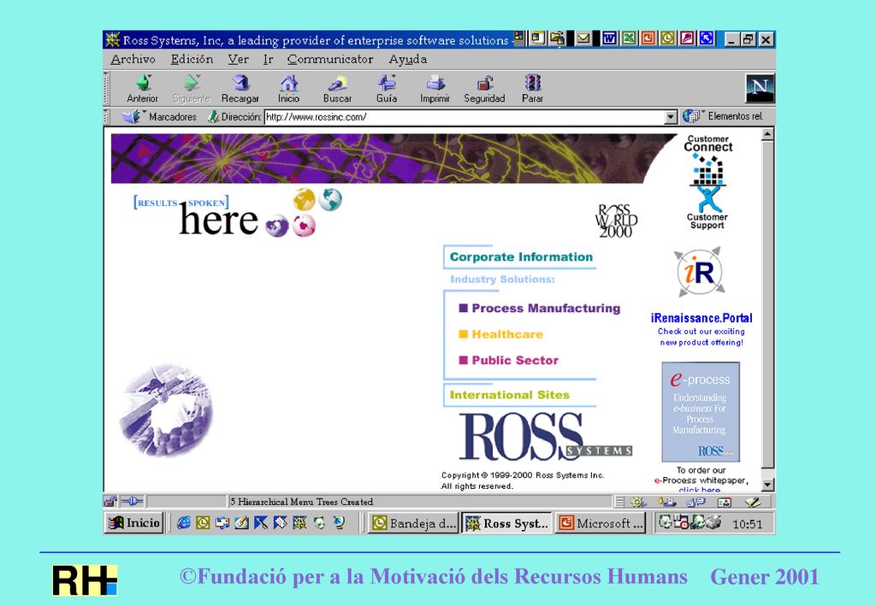
Task: Open the Guía toolbar button
Action: pos(387,89)
